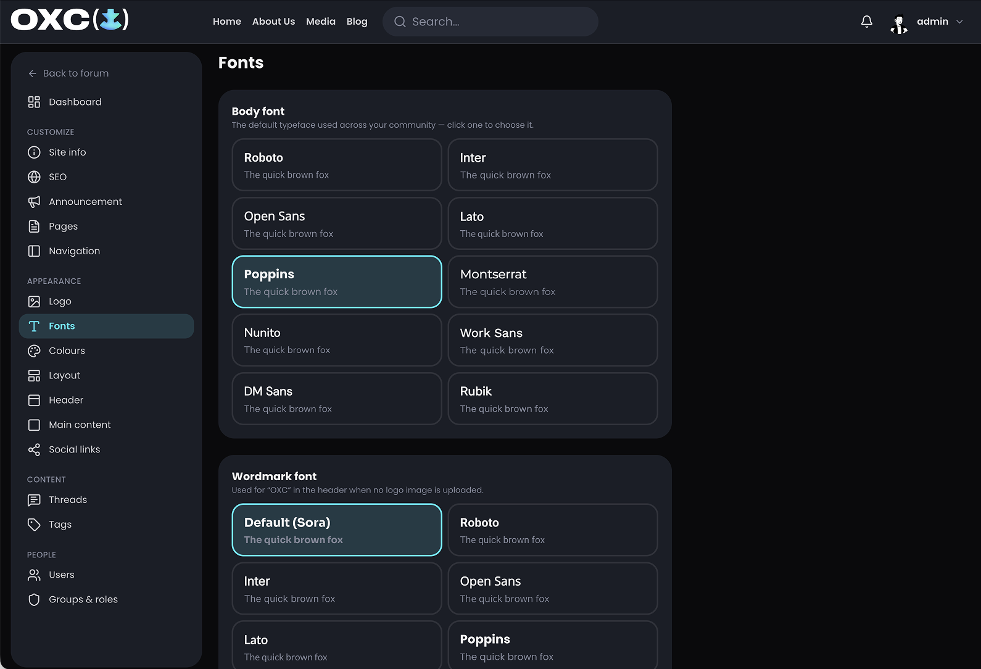Click the Fonts type icon

pos(34,326)
